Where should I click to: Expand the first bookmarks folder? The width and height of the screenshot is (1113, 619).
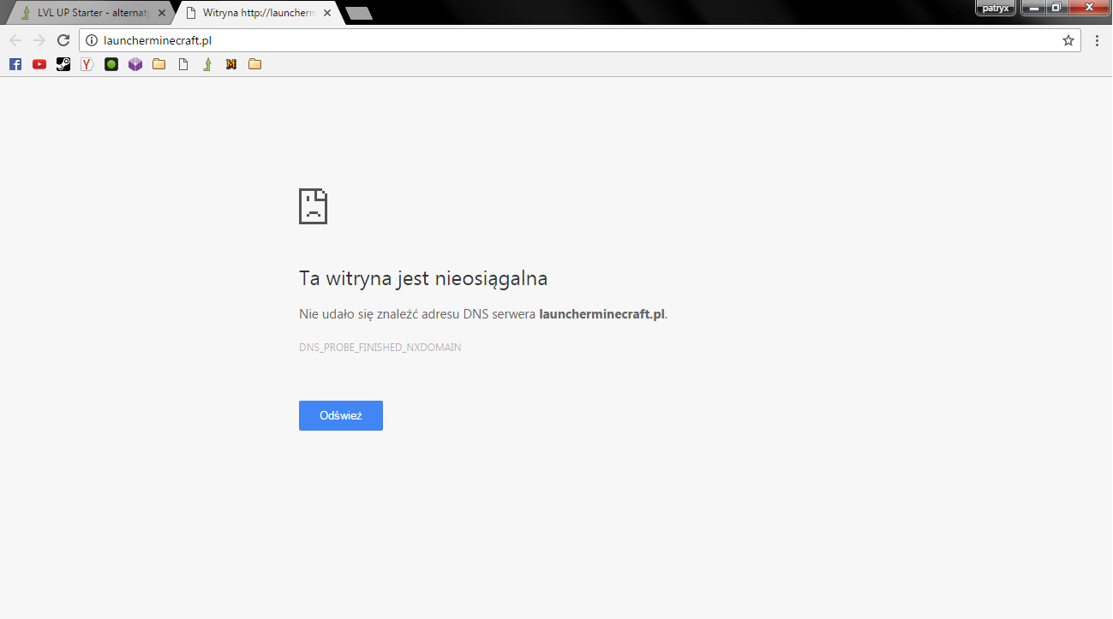pos(159,64)
